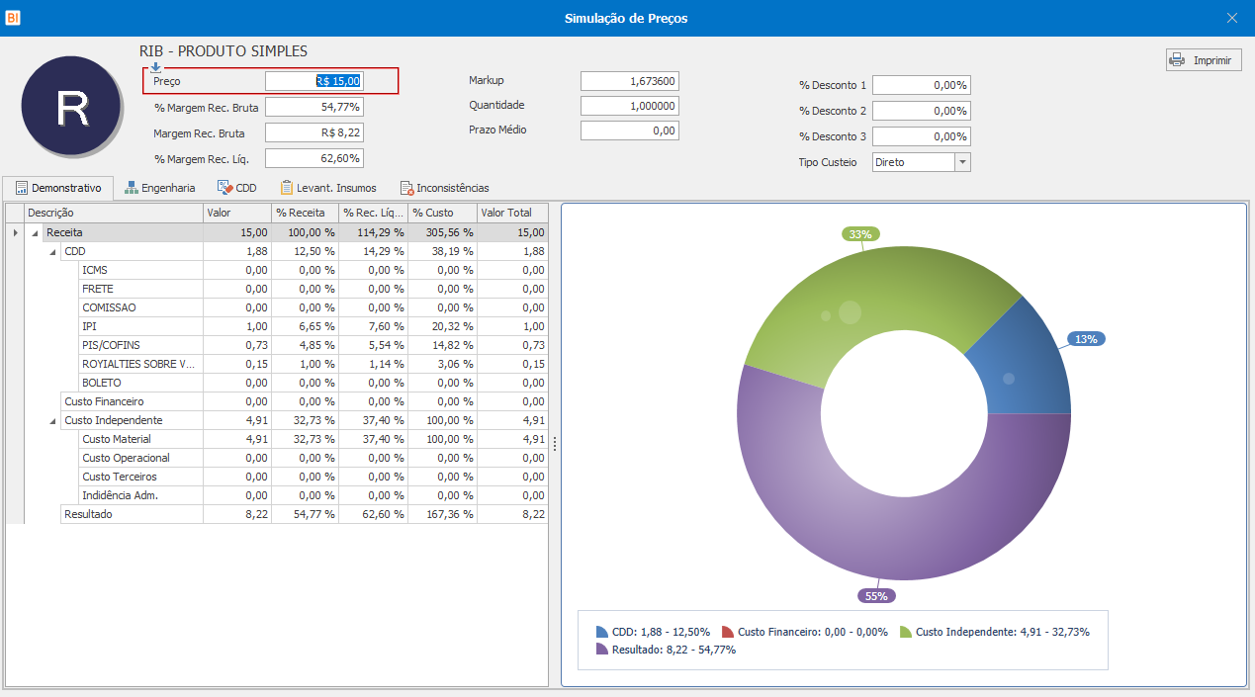Click the round R product avatar

(x=71, y=109)
